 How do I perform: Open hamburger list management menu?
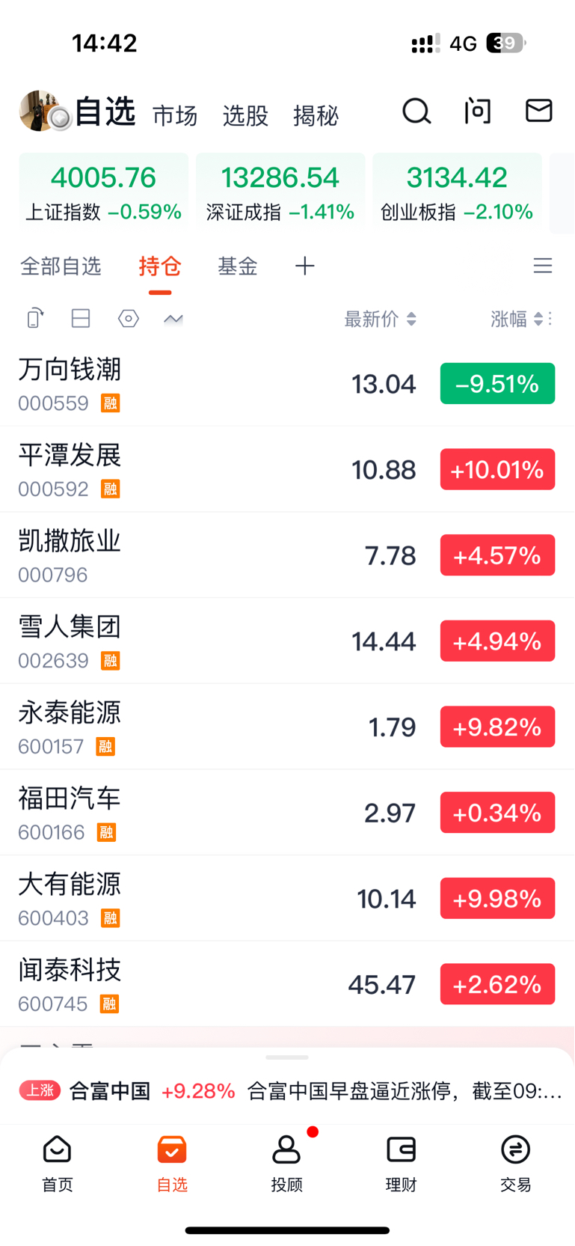[x=542, y=266]
